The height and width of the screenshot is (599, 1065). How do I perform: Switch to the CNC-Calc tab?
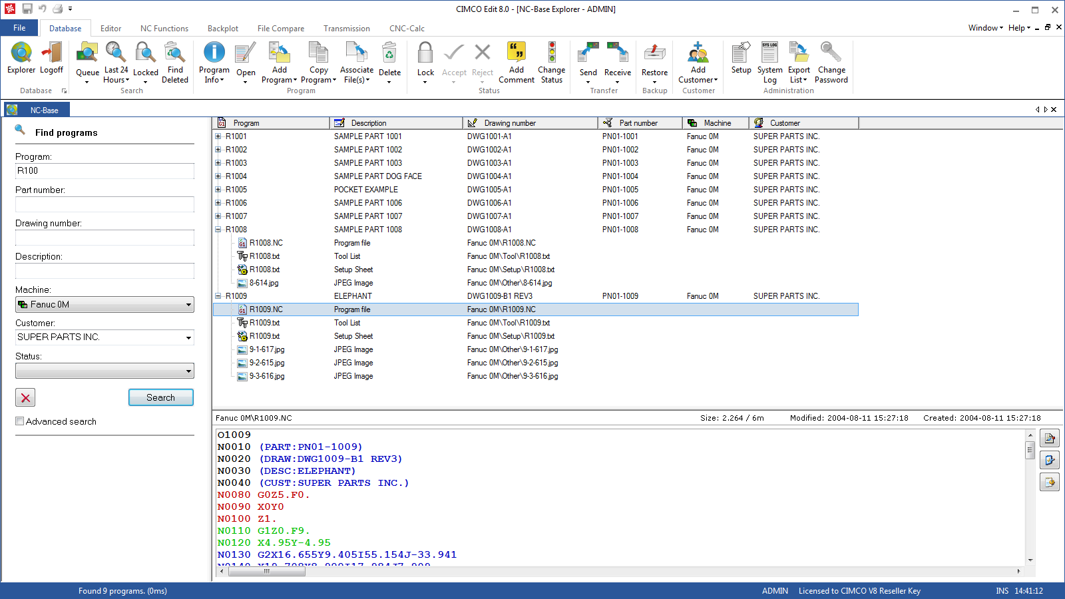pos(407,29)
